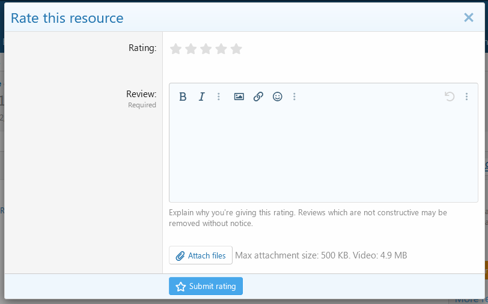Open the smilies emoji picker

pyautogui.click(x=277, y=97)
